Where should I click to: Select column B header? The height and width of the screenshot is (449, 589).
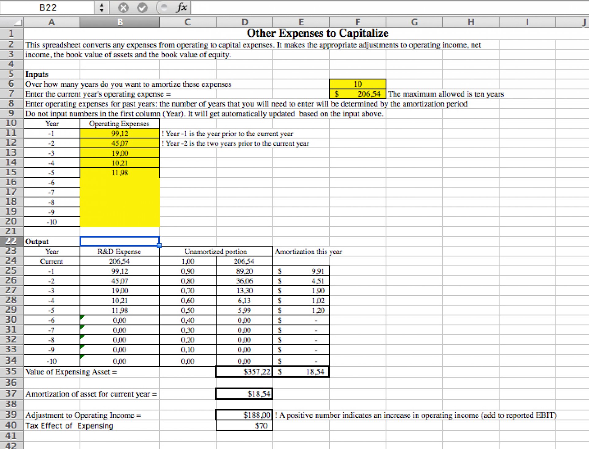point(120,22)
